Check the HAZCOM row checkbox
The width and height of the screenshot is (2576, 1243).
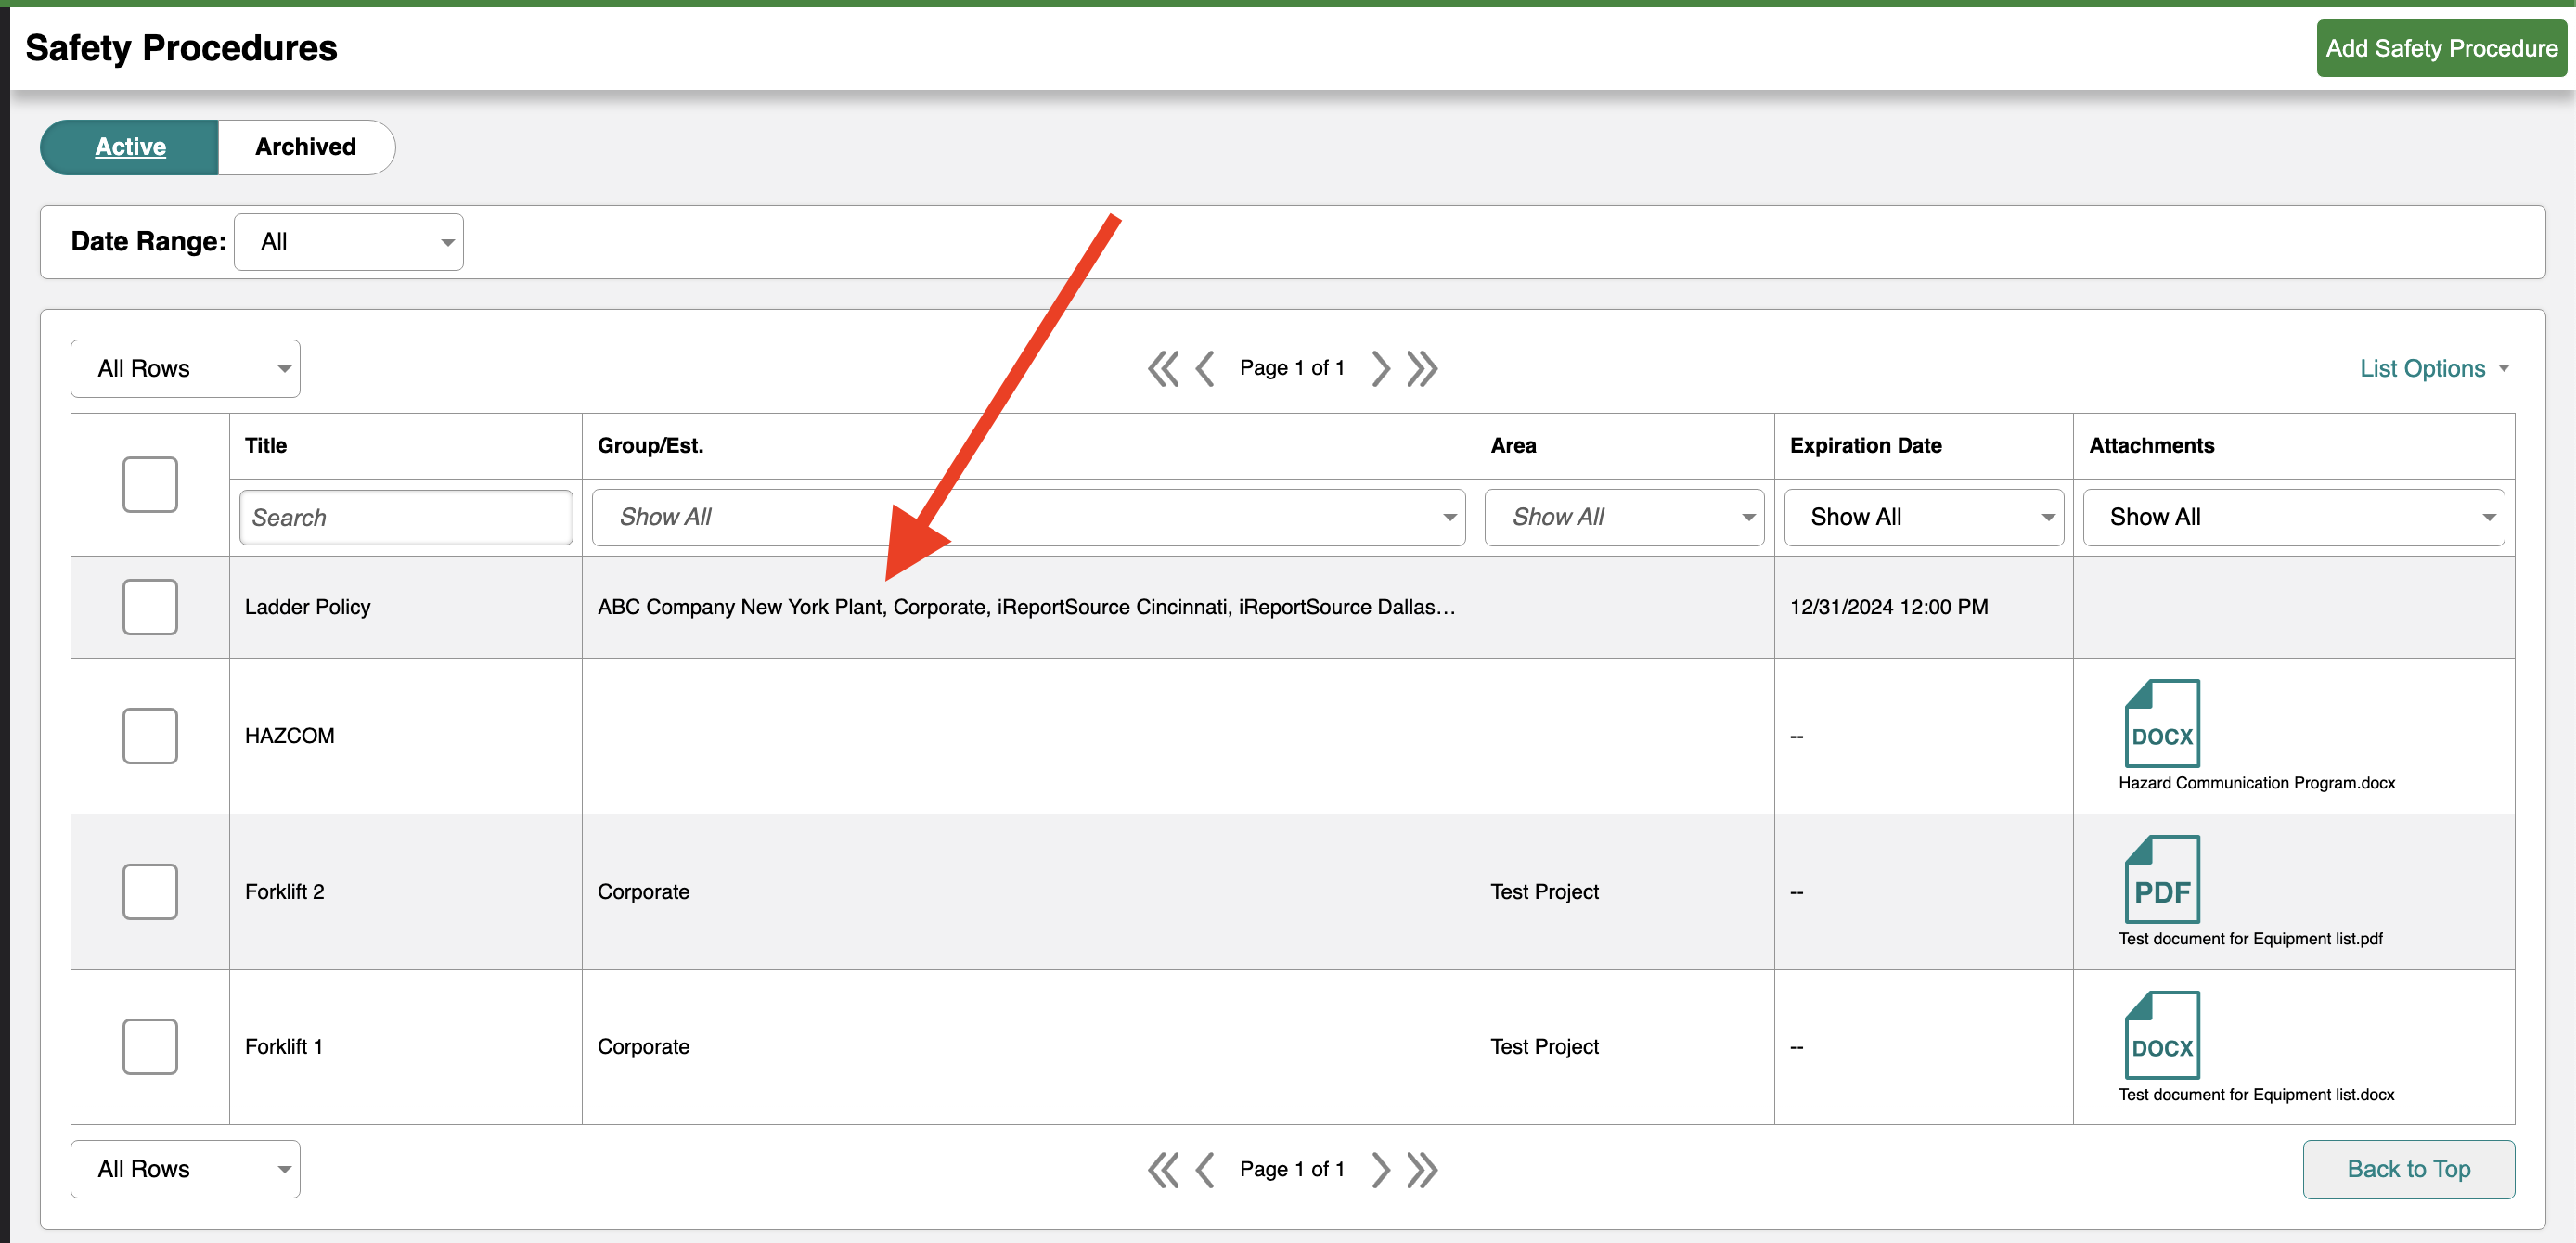[150, 736]
